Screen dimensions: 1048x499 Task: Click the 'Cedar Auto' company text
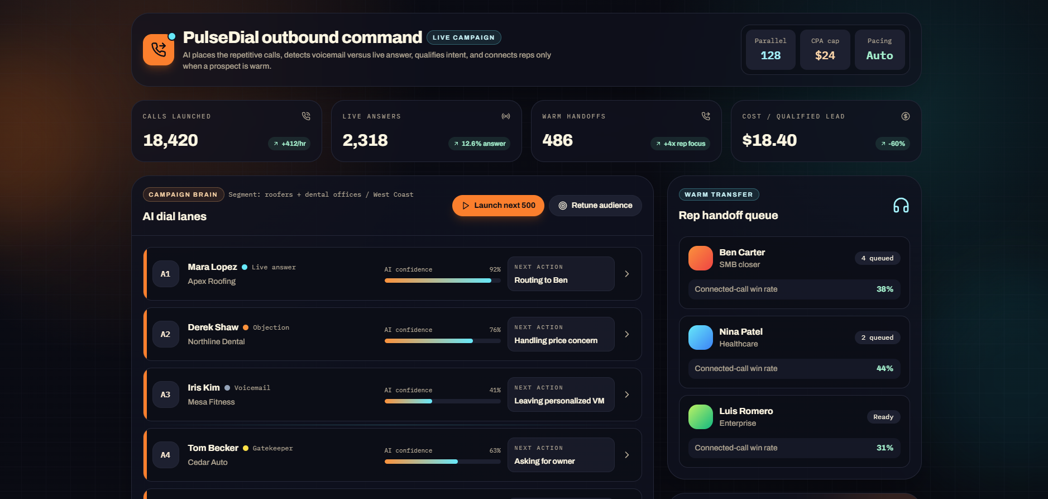pyautogui.click(x=208, y=463)
